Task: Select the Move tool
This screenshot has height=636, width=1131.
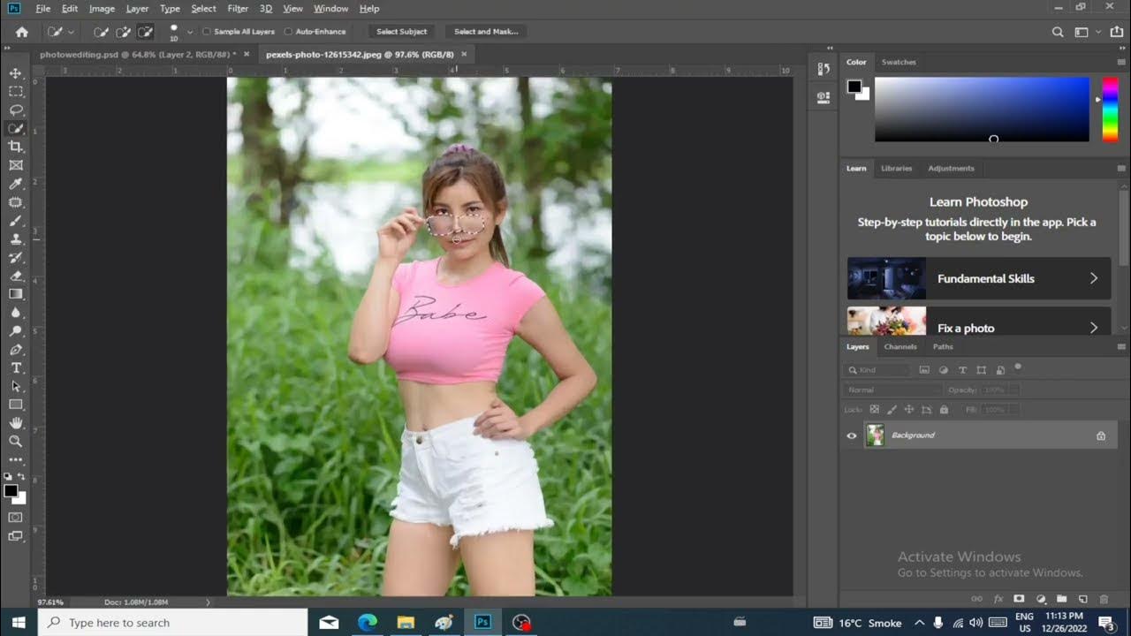Action: 16,72
